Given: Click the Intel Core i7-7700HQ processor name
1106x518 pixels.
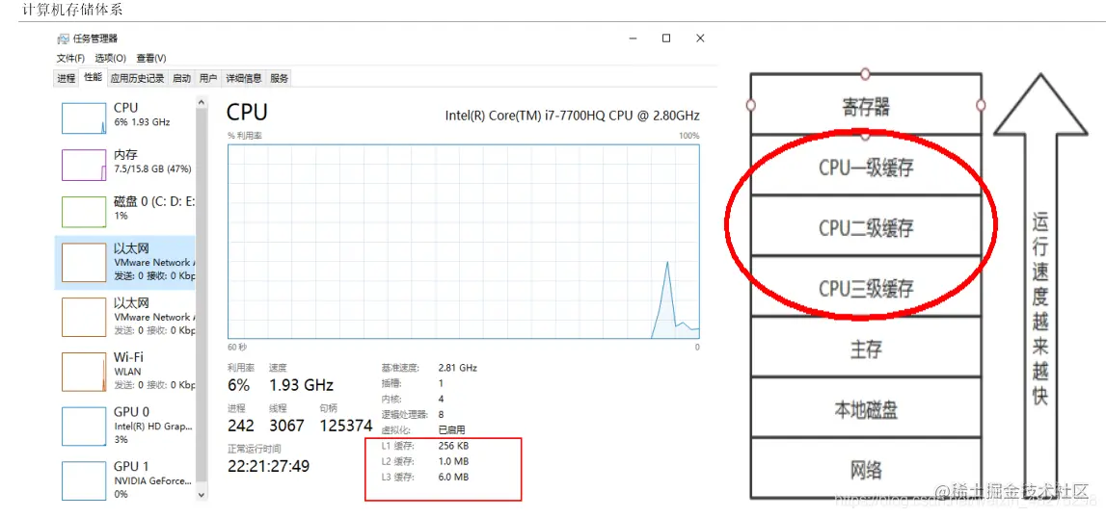Looking at the screenshot, I should [x=572, y=115].
